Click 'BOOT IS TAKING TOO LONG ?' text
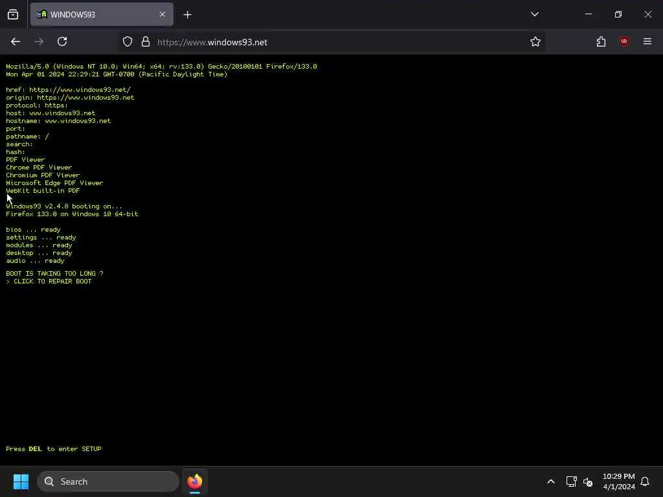The image size is (663, 497). click(x=54, y=274)
